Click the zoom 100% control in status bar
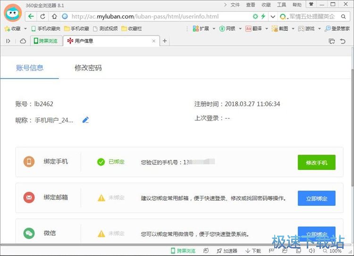This screenshot has height=256, width=354. pos(332,251)
